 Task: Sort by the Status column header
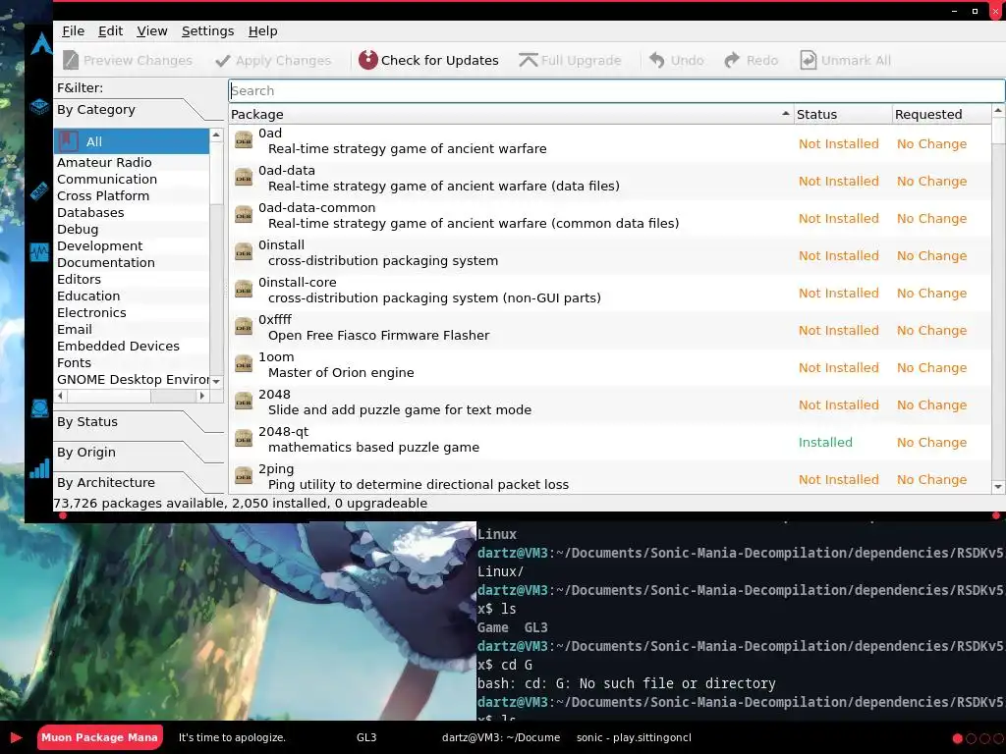[842, 114]
